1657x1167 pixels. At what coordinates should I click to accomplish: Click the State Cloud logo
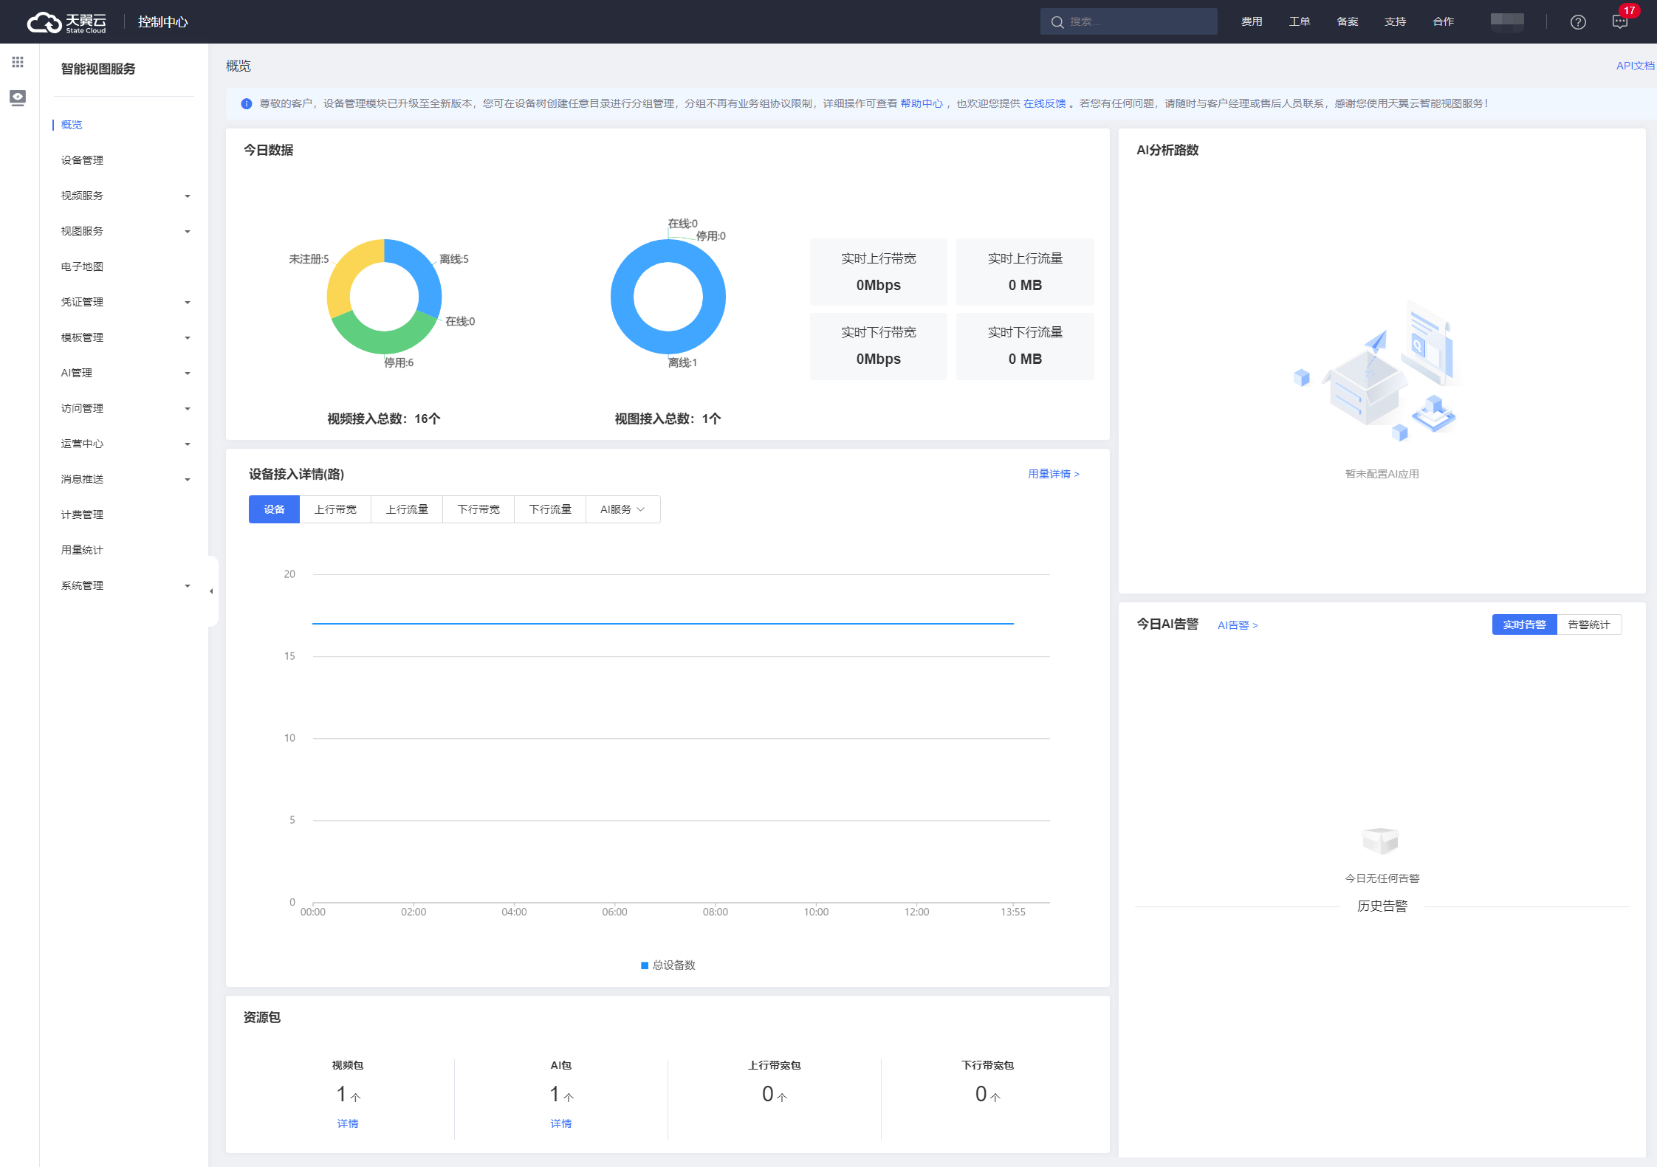point(66,22)
